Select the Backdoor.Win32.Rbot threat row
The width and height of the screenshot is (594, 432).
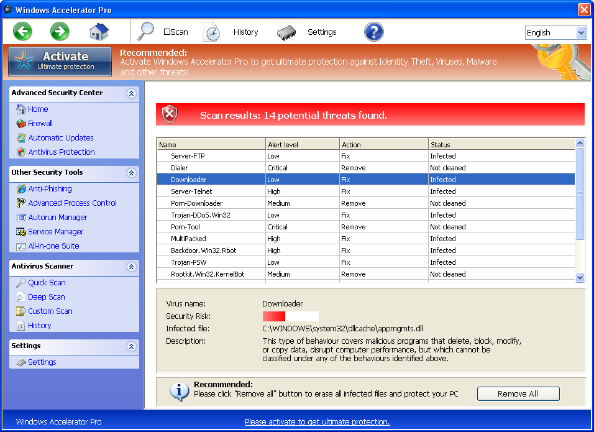[x=366, y=250]
